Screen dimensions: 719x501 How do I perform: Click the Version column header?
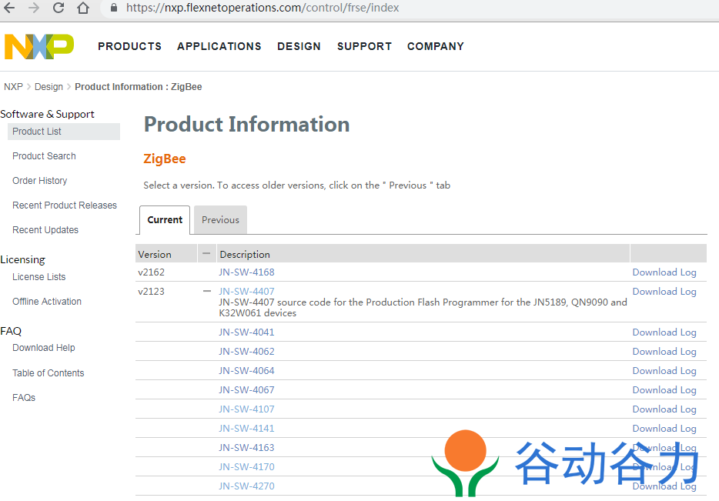[x=166, y=254]
